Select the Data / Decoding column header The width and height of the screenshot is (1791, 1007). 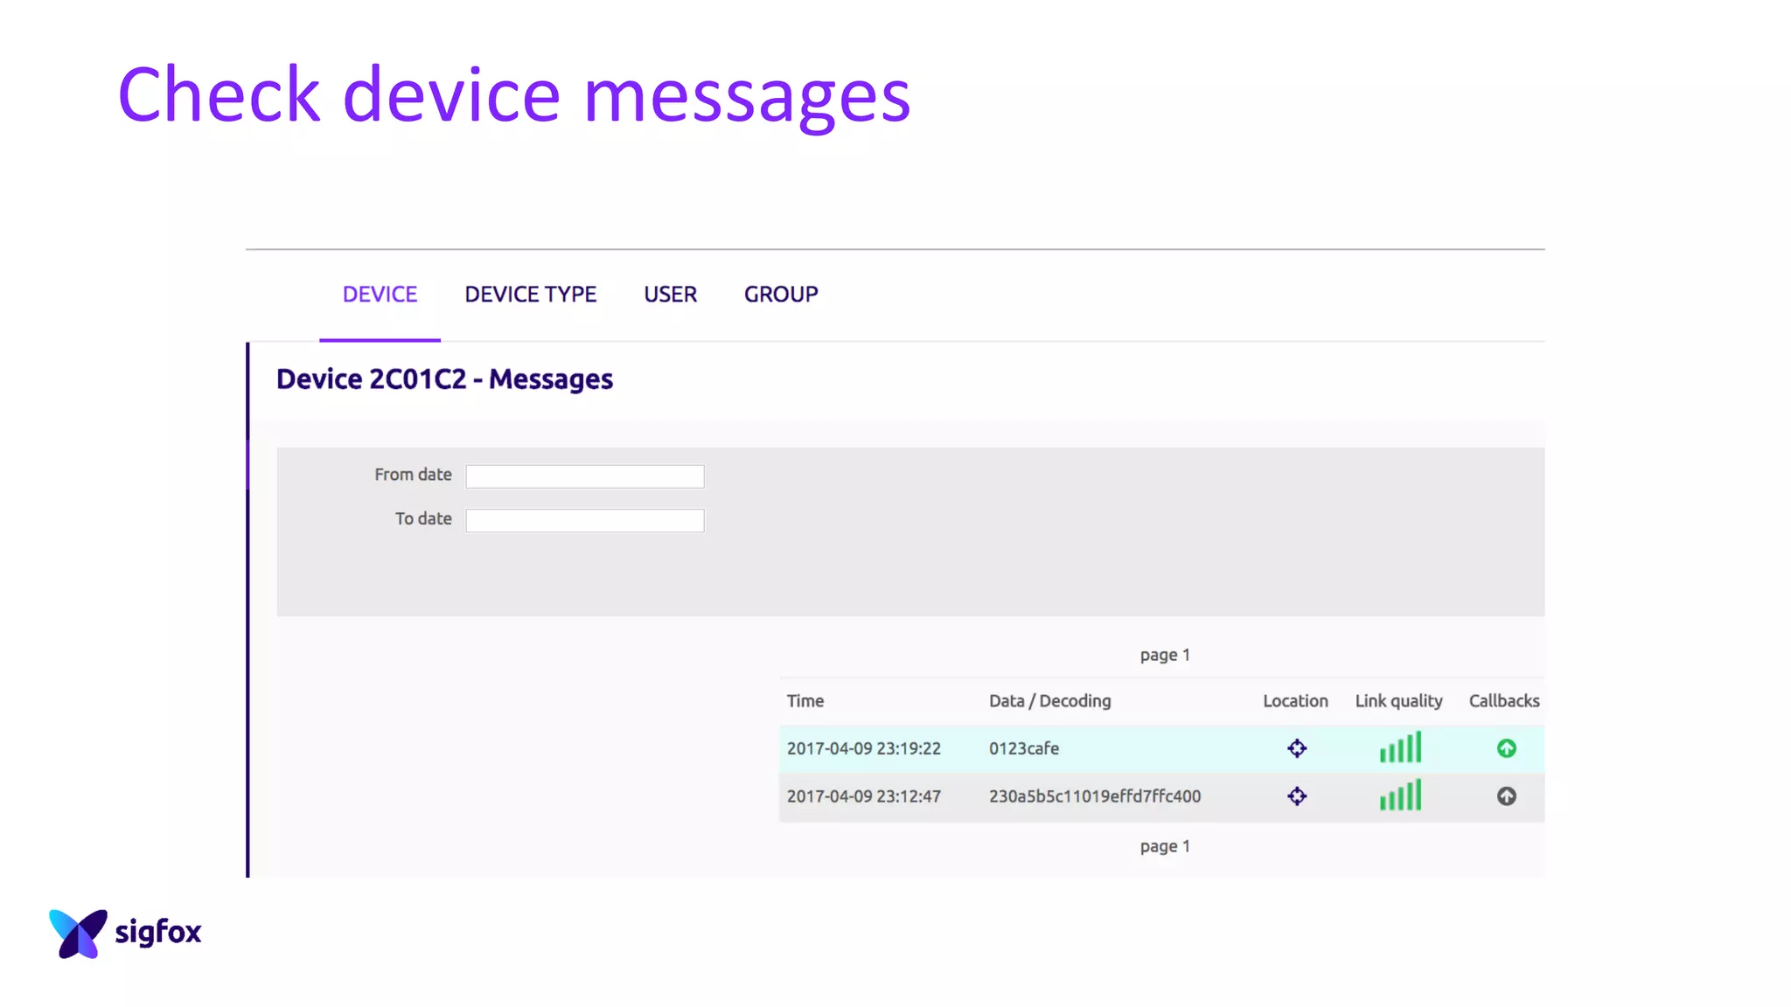tap(1049, 701)
